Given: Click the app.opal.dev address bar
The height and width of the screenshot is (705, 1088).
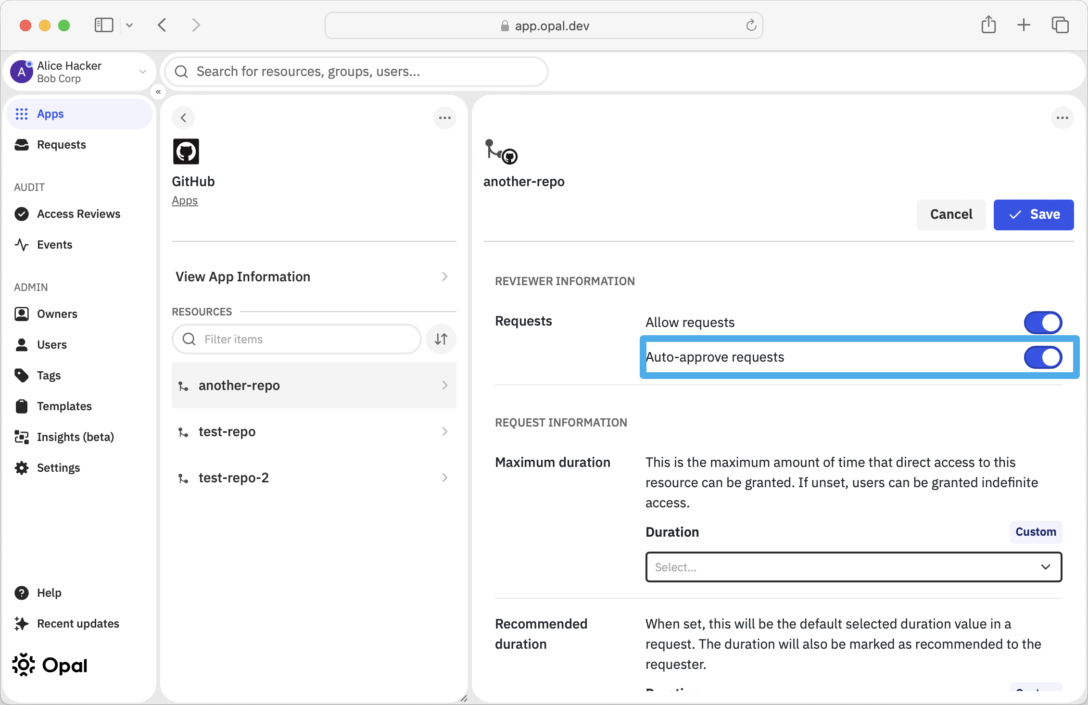Looking at the screenshot, I should click(544, 25).
